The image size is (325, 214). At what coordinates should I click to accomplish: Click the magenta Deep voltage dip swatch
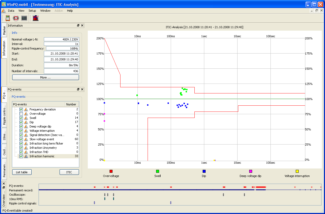[x=251, y=171]
